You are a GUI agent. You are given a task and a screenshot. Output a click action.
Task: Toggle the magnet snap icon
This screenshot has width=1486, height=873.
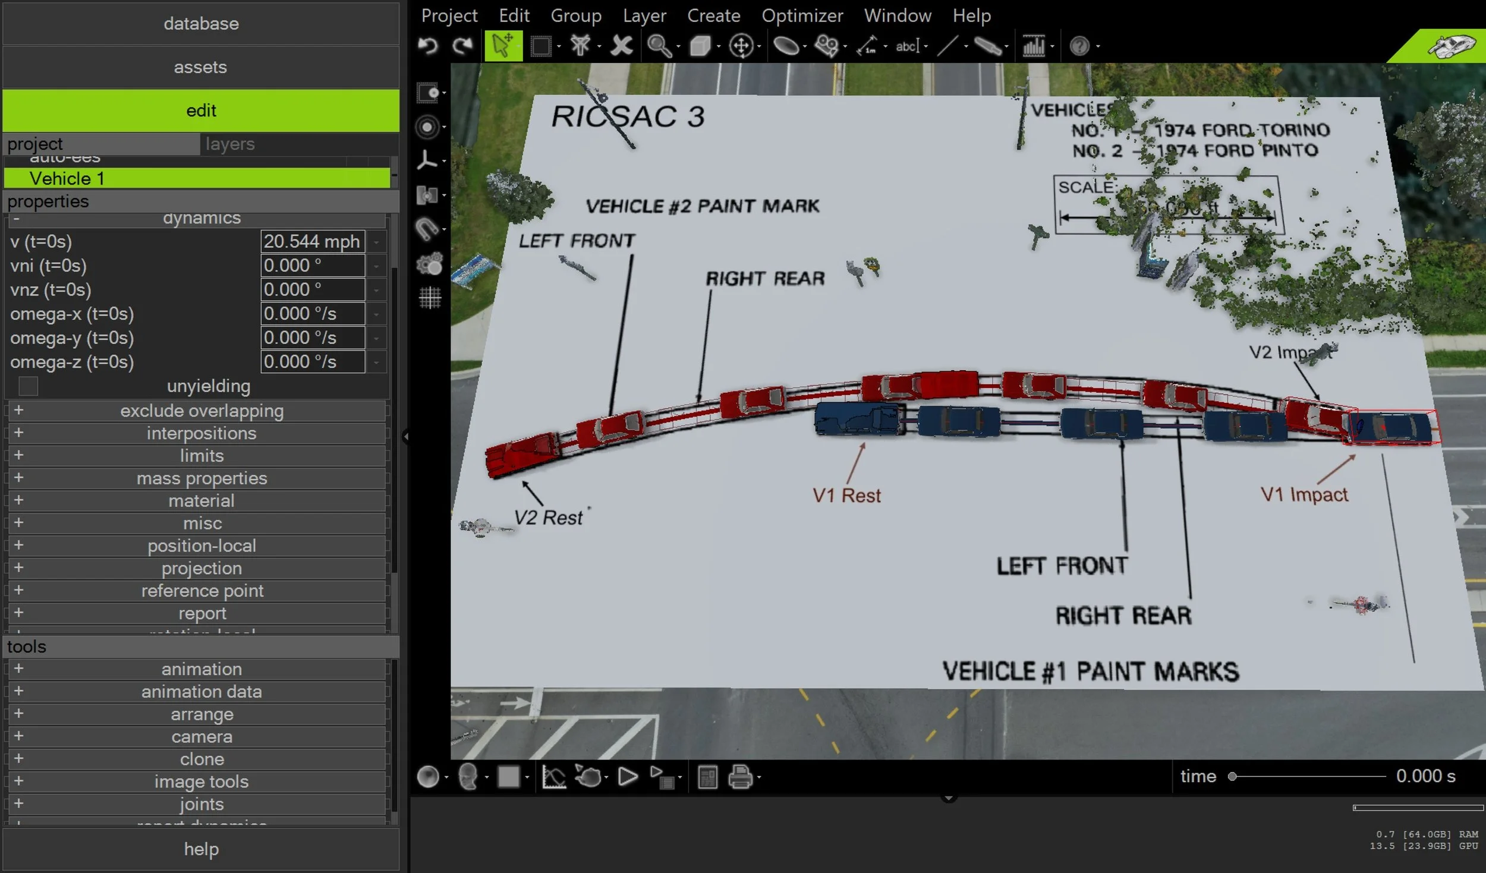pyautogui.click(x=427, y=229)
